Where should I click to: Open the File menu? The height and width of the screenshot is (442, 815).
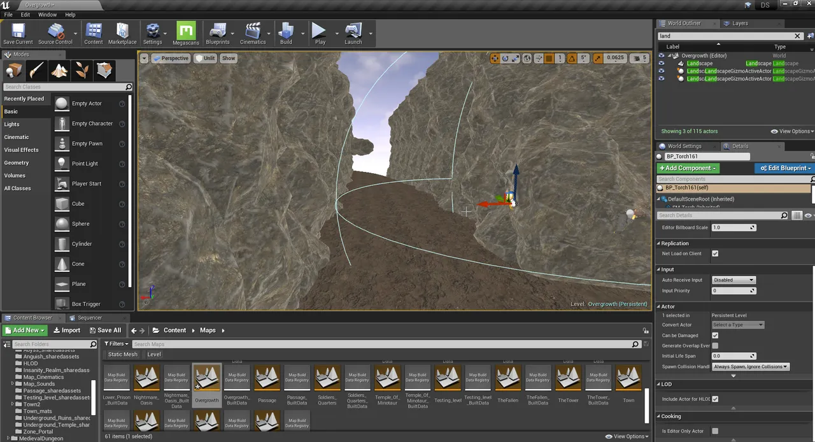pyautogui.click(x=8, y=15)
